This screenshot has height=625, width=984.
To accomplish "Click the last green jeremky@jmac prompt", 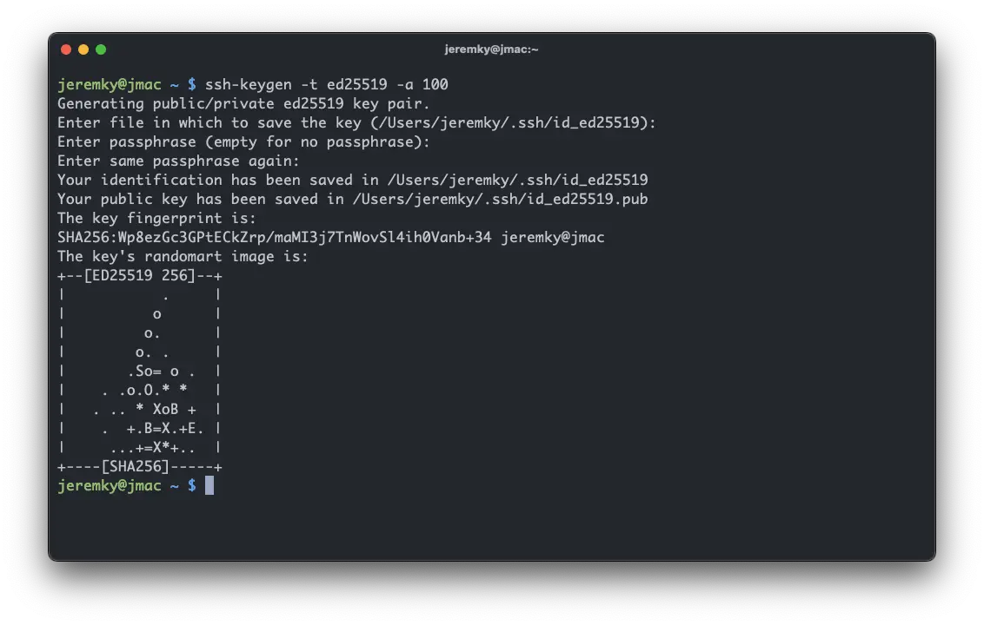I will click(x=110, y=486).
